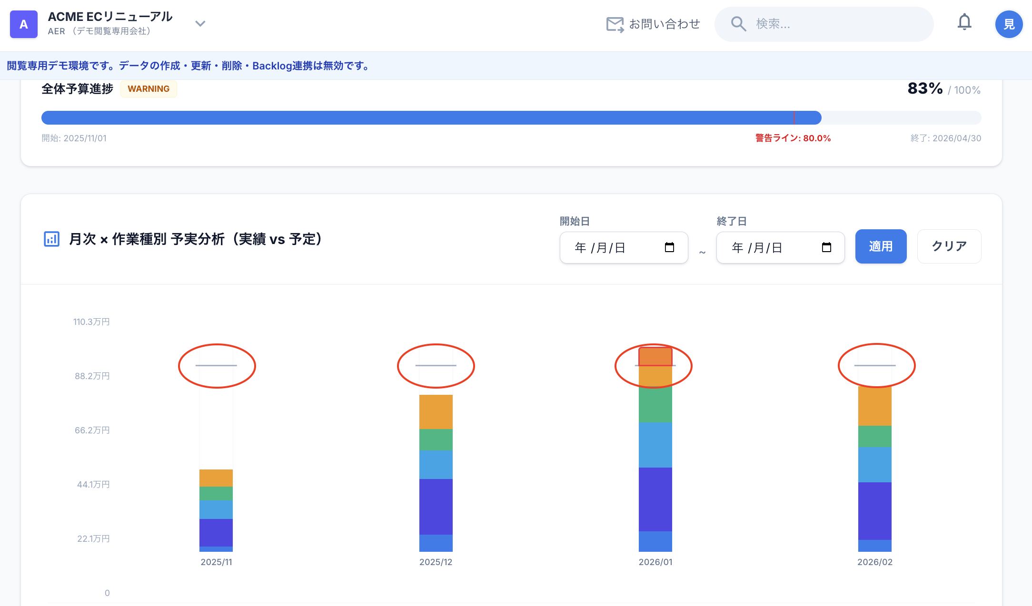Click the お問い合わせ mail icon
The width and height of the screenshot is (1032, 606).
tap(614, 23)
